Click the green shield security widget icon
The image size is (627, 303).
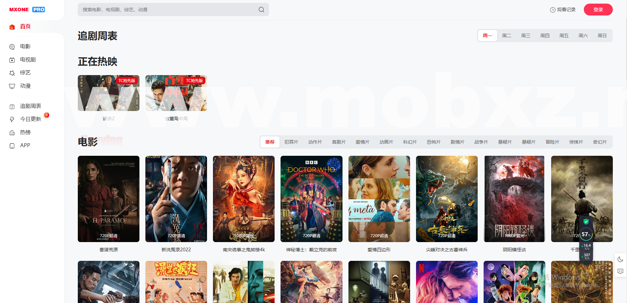point(586,221)
